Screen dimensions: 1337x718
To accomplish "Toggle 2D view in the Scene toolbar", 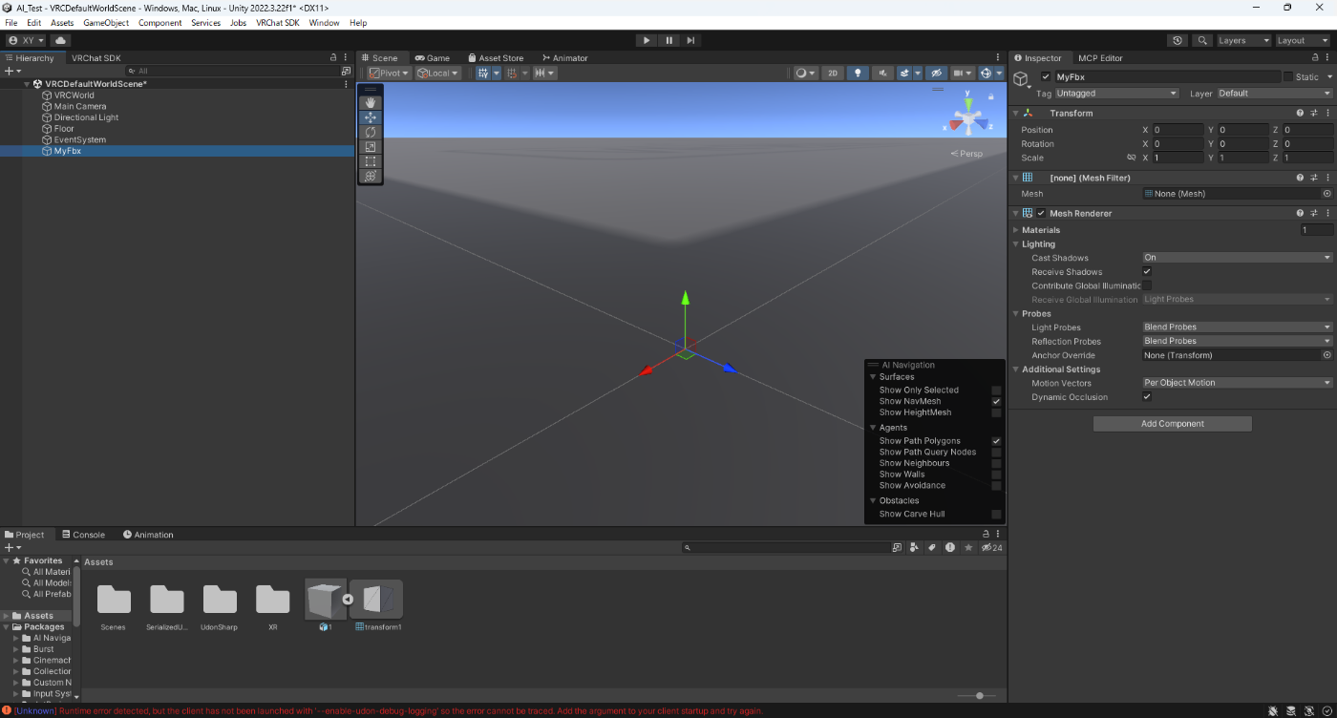I will tap(833, 73).
